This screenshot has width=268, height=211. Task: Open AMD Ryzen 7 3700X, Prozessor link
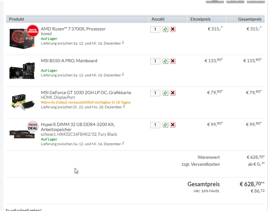[x=73, y=29]
